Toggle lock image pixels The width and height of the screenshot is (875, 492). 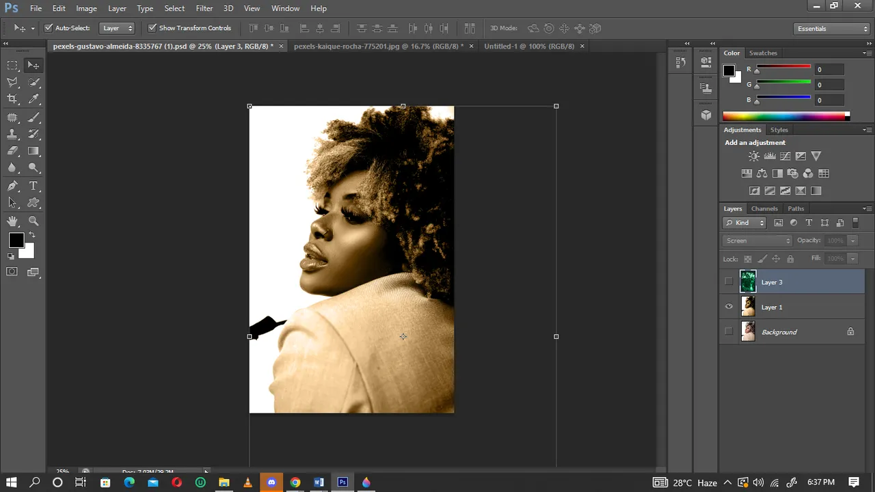[762, 259]
